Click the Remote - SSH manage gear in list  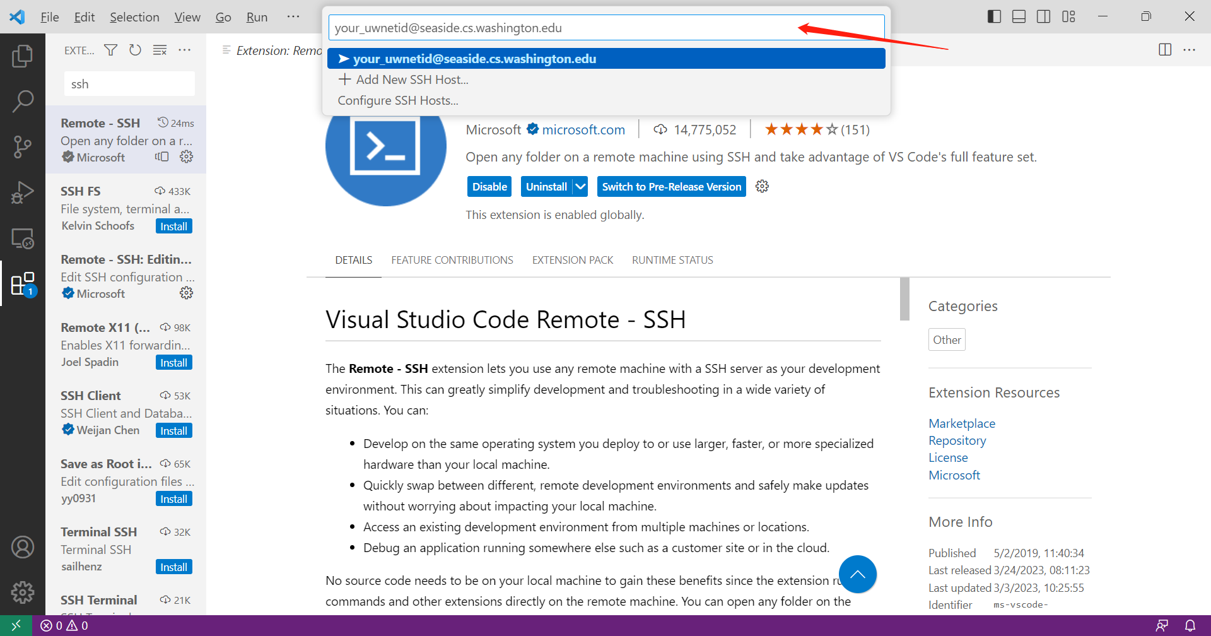[x=187, y=156]
